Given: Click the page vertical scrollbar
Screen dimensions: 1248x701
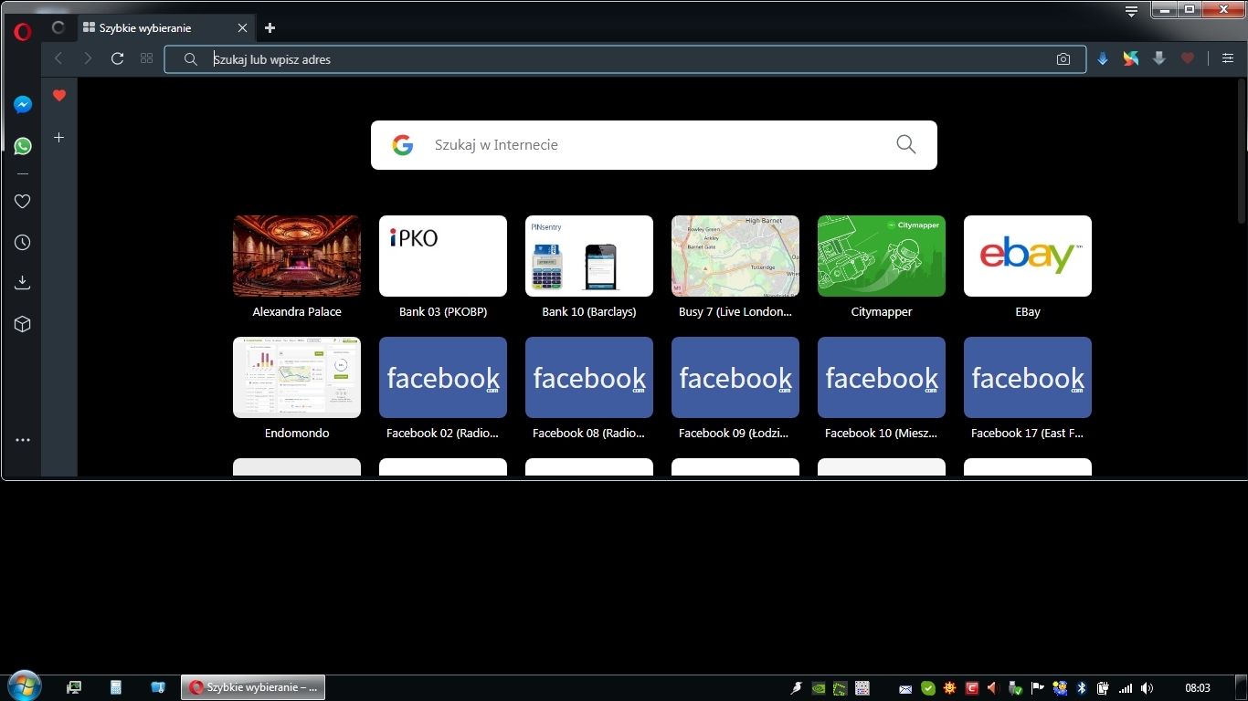Looking at the screenshot, I should pyautogui.click(x=1242, y=151).
